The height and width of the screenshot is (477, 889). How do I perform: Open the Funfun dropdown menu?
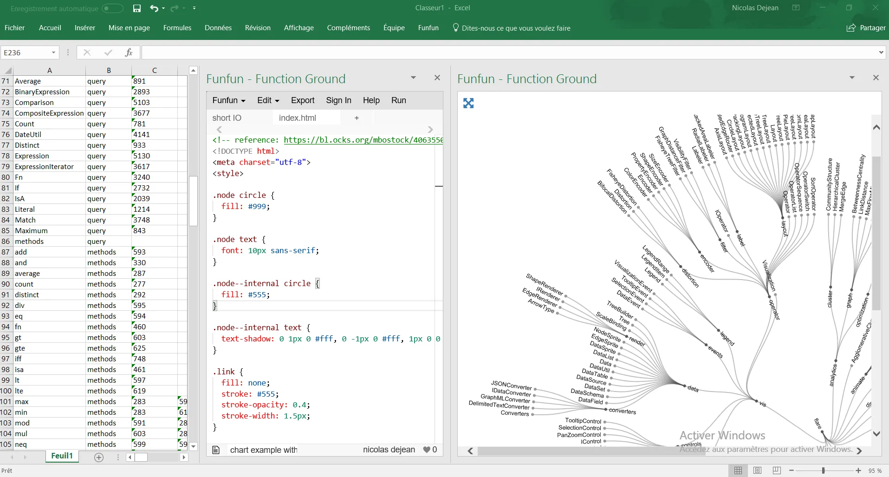click(x=229, y=100)
